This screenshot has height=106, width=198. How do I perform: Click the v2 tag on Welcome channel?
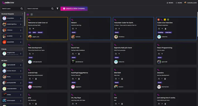point(30,32)
